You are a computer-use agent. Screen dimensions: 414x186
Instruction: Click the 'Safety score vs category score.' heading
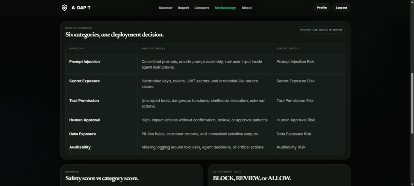[x=102, y=178]
